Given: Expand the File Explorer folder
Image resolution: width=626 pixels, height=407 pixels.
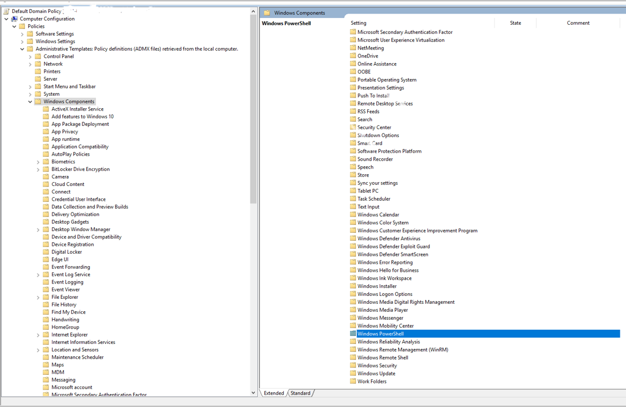Looking at the screenshot, I should (38, 297).
